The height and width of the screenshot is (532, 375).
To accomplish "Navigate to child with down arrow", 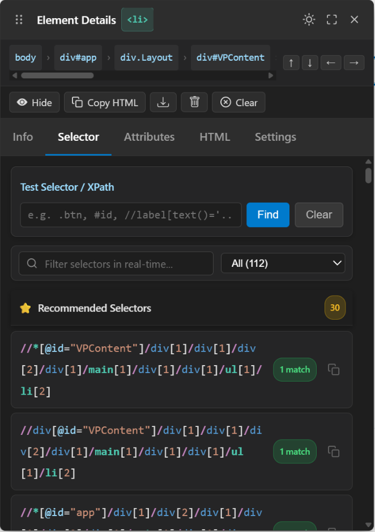I will [310, 63].
